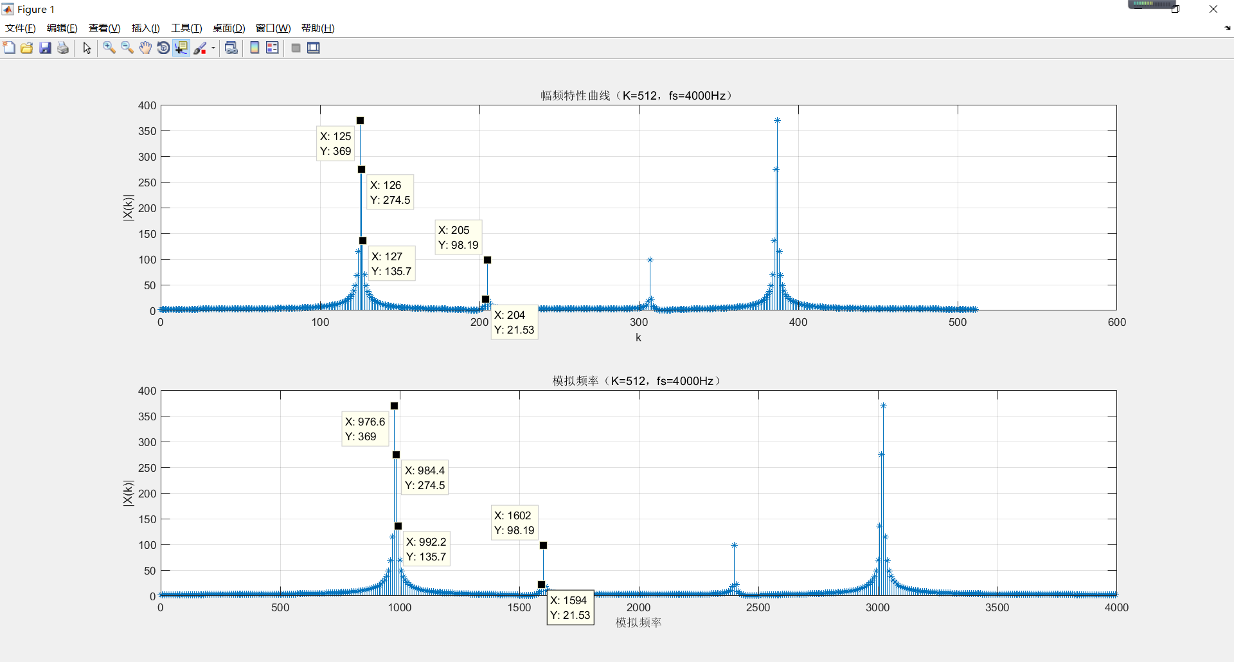Screen dimensions: 1234x662
Task: Restore the Figure 1 window size
Action: (x=1176, y=9)
